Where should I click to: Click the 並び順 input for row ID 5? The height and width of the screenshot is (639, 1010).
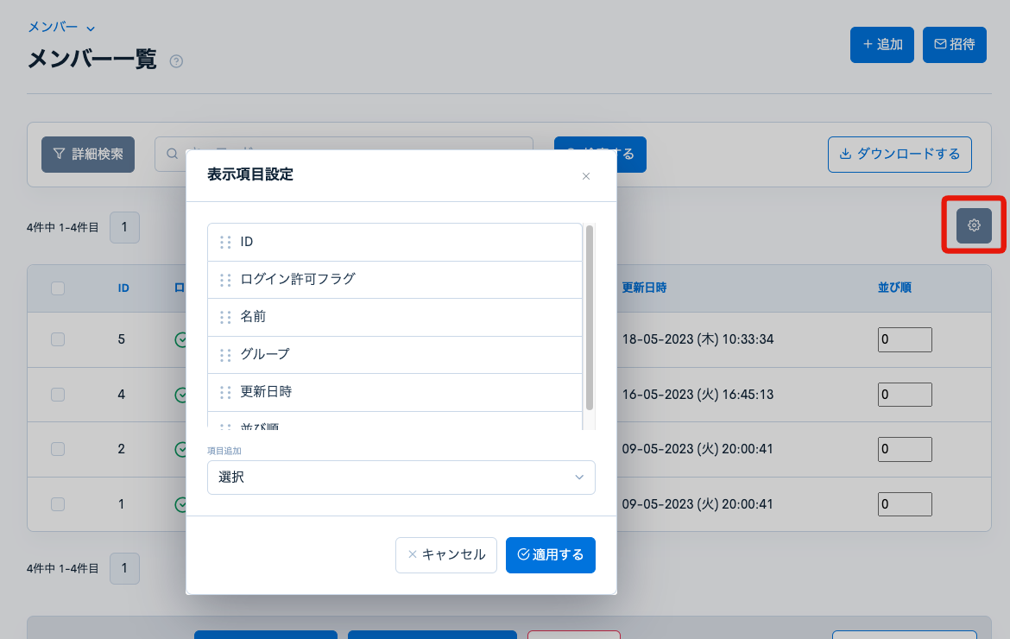click(905, 339)
